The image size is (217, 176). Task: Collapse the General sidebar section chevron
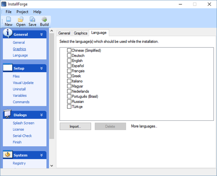pyautogui.click(x=41, y=35)
